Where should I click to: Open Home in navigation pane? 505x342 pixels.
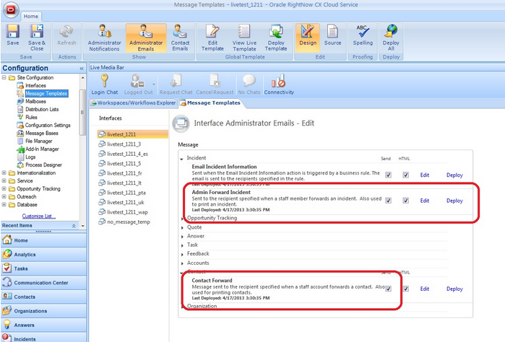pyautogui.click(x=43, y=240)
